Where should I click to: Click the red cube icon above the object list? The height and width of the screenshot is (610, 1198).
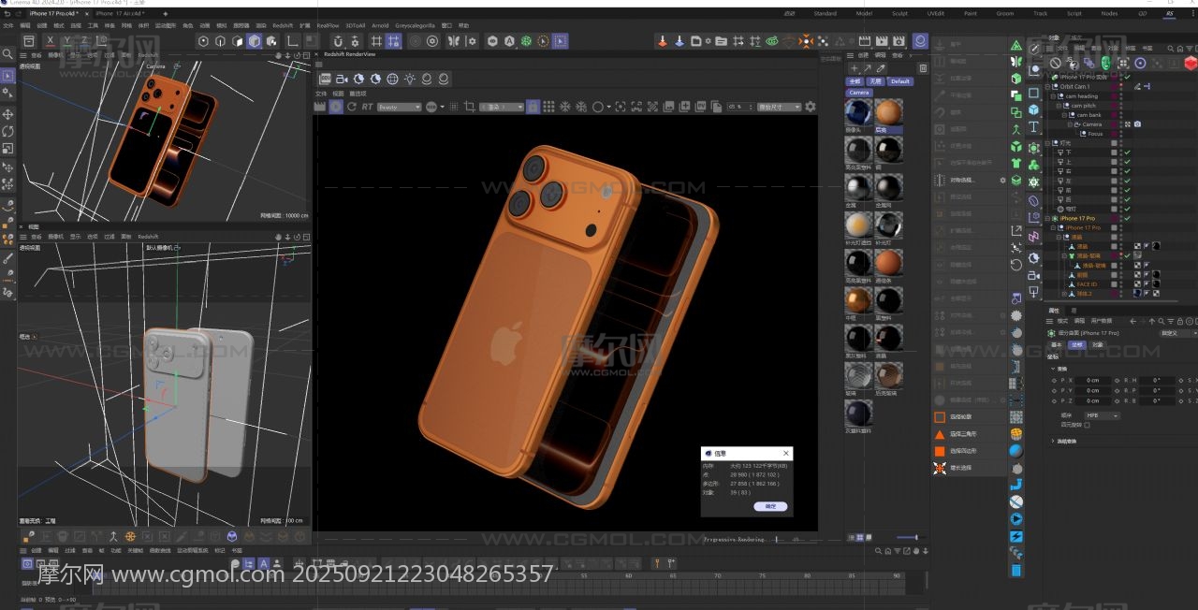[1191, 63]
